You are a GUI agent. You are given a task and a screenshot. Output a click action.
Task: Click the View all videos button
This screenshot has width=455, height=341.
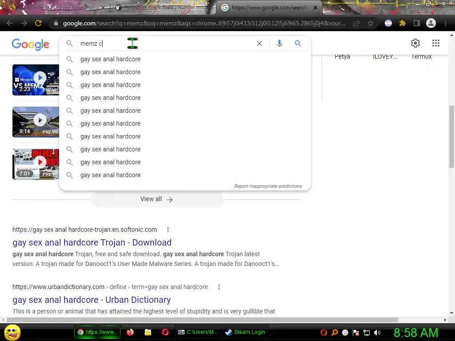pos(157,199)
